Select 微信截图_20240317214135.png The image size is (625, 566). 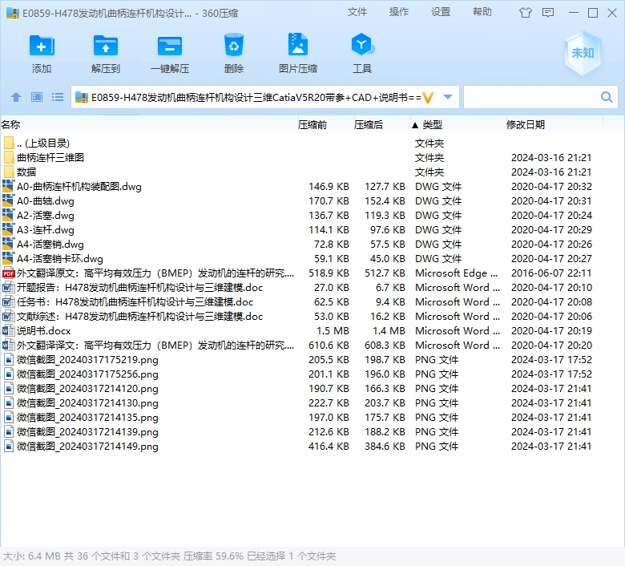(303, 417)
